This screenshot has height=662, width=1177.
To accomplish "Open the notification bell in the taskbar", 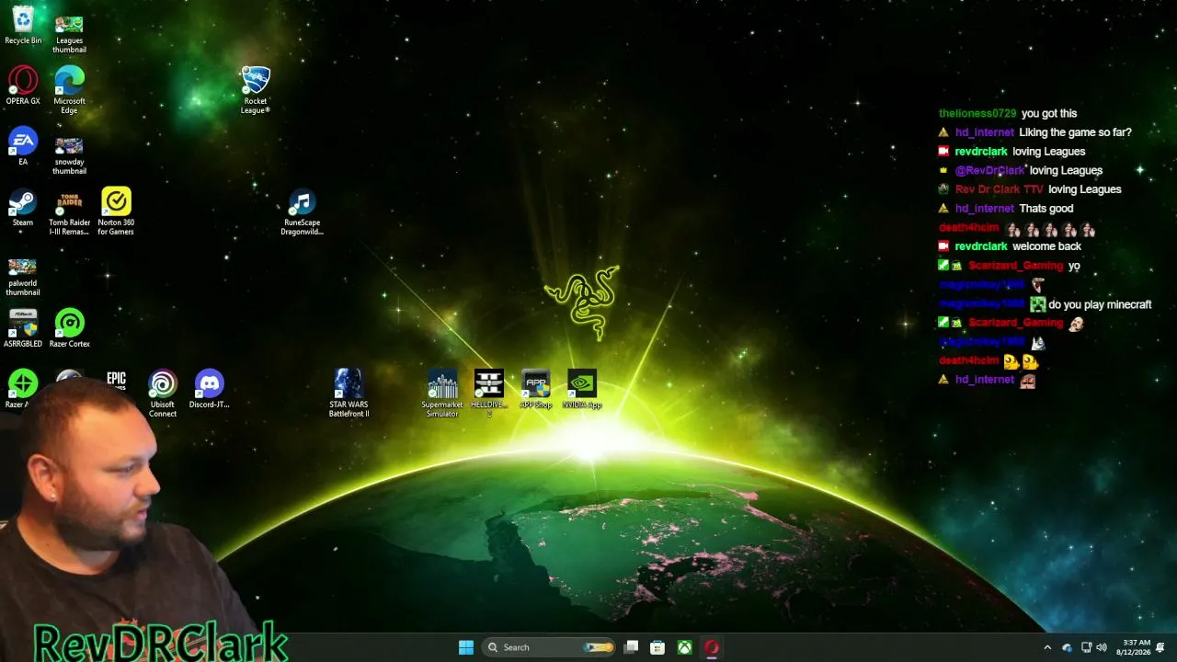I will (1161, 647).
